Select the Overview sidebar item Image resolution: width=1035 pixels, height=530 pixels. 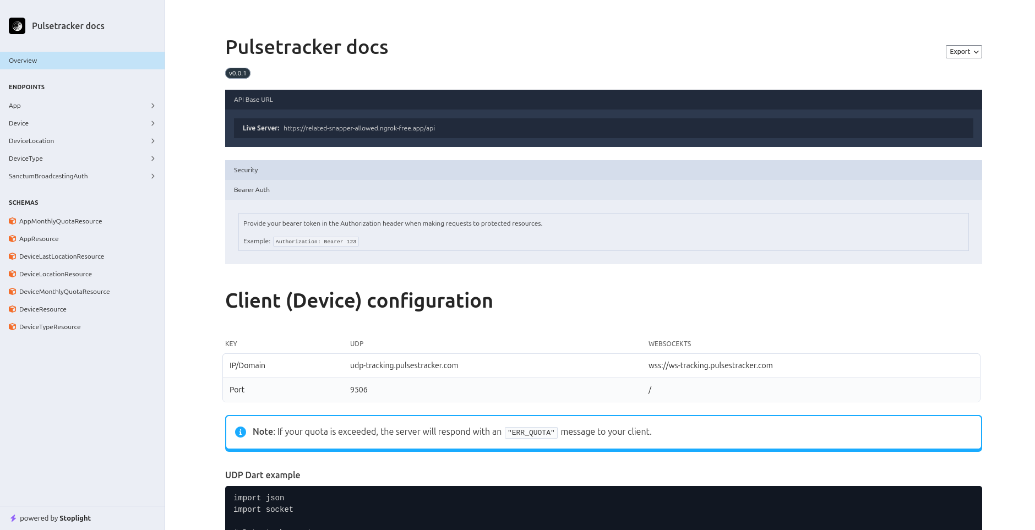82,61
